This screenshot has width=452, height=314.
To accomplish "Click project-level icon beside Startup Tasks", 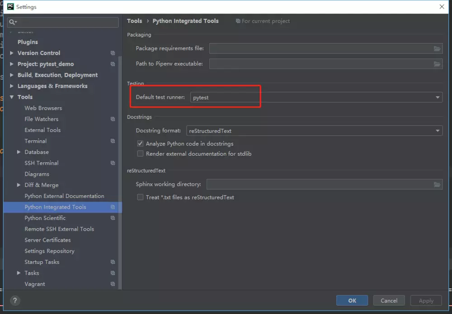I will pos(113,262).
